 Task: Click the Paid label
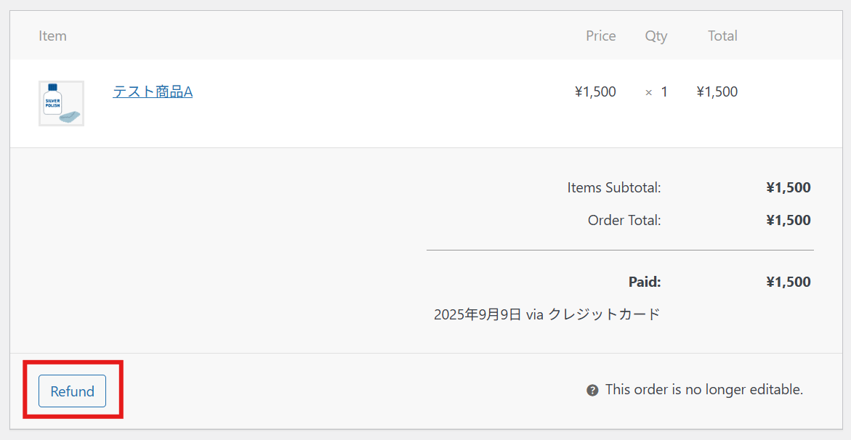(x=645, y=282)
